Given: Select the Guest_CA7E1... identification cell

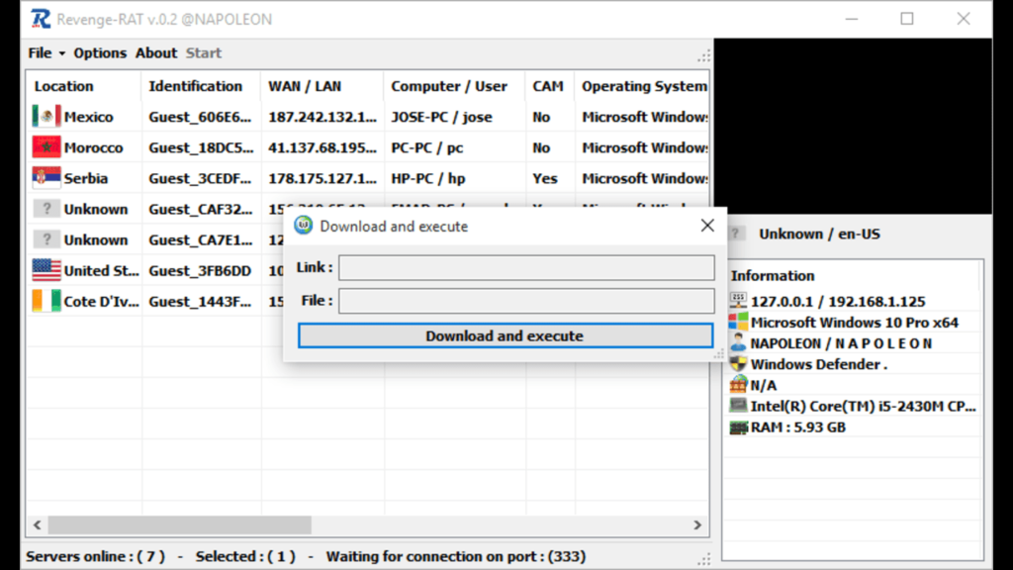Looking at the screenshot, I should 200,239.
